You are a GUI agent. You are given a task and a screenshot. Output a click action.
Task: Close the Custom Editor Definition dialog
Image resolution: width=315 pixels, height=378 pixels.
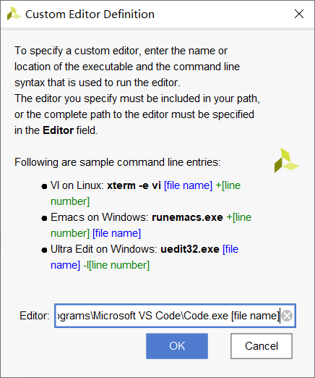pos(299,14)
